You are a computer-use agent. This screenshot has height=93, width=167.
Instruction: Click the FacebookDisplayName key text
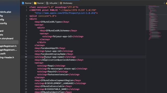tap(53, 54)
